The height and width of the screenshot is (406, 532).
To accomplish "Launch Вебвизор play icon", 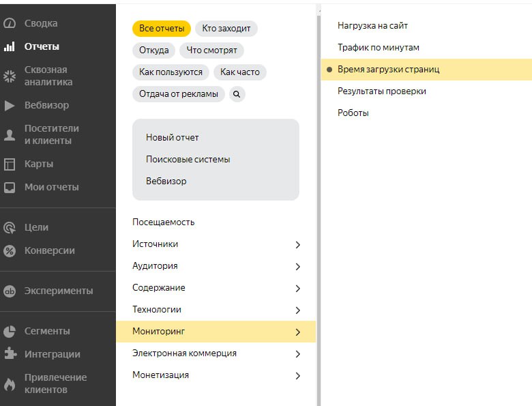I will click(10, 106).
